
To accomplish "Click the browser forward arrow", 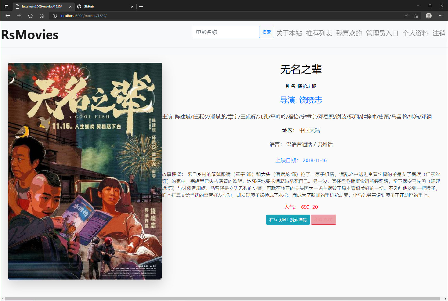I will point(19,16).
